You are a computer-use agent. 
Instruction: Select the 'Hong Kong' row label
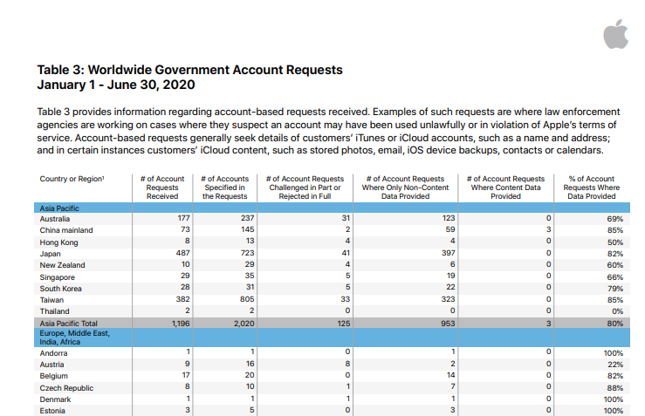click(x=58, y=242)
